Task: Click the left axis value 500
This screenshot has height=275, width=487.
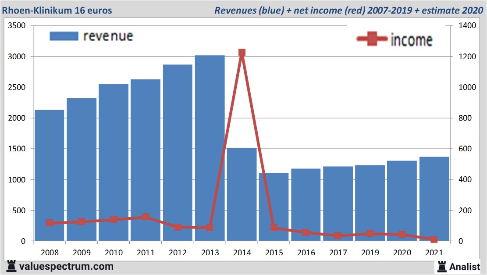Action: click(19, 211)
